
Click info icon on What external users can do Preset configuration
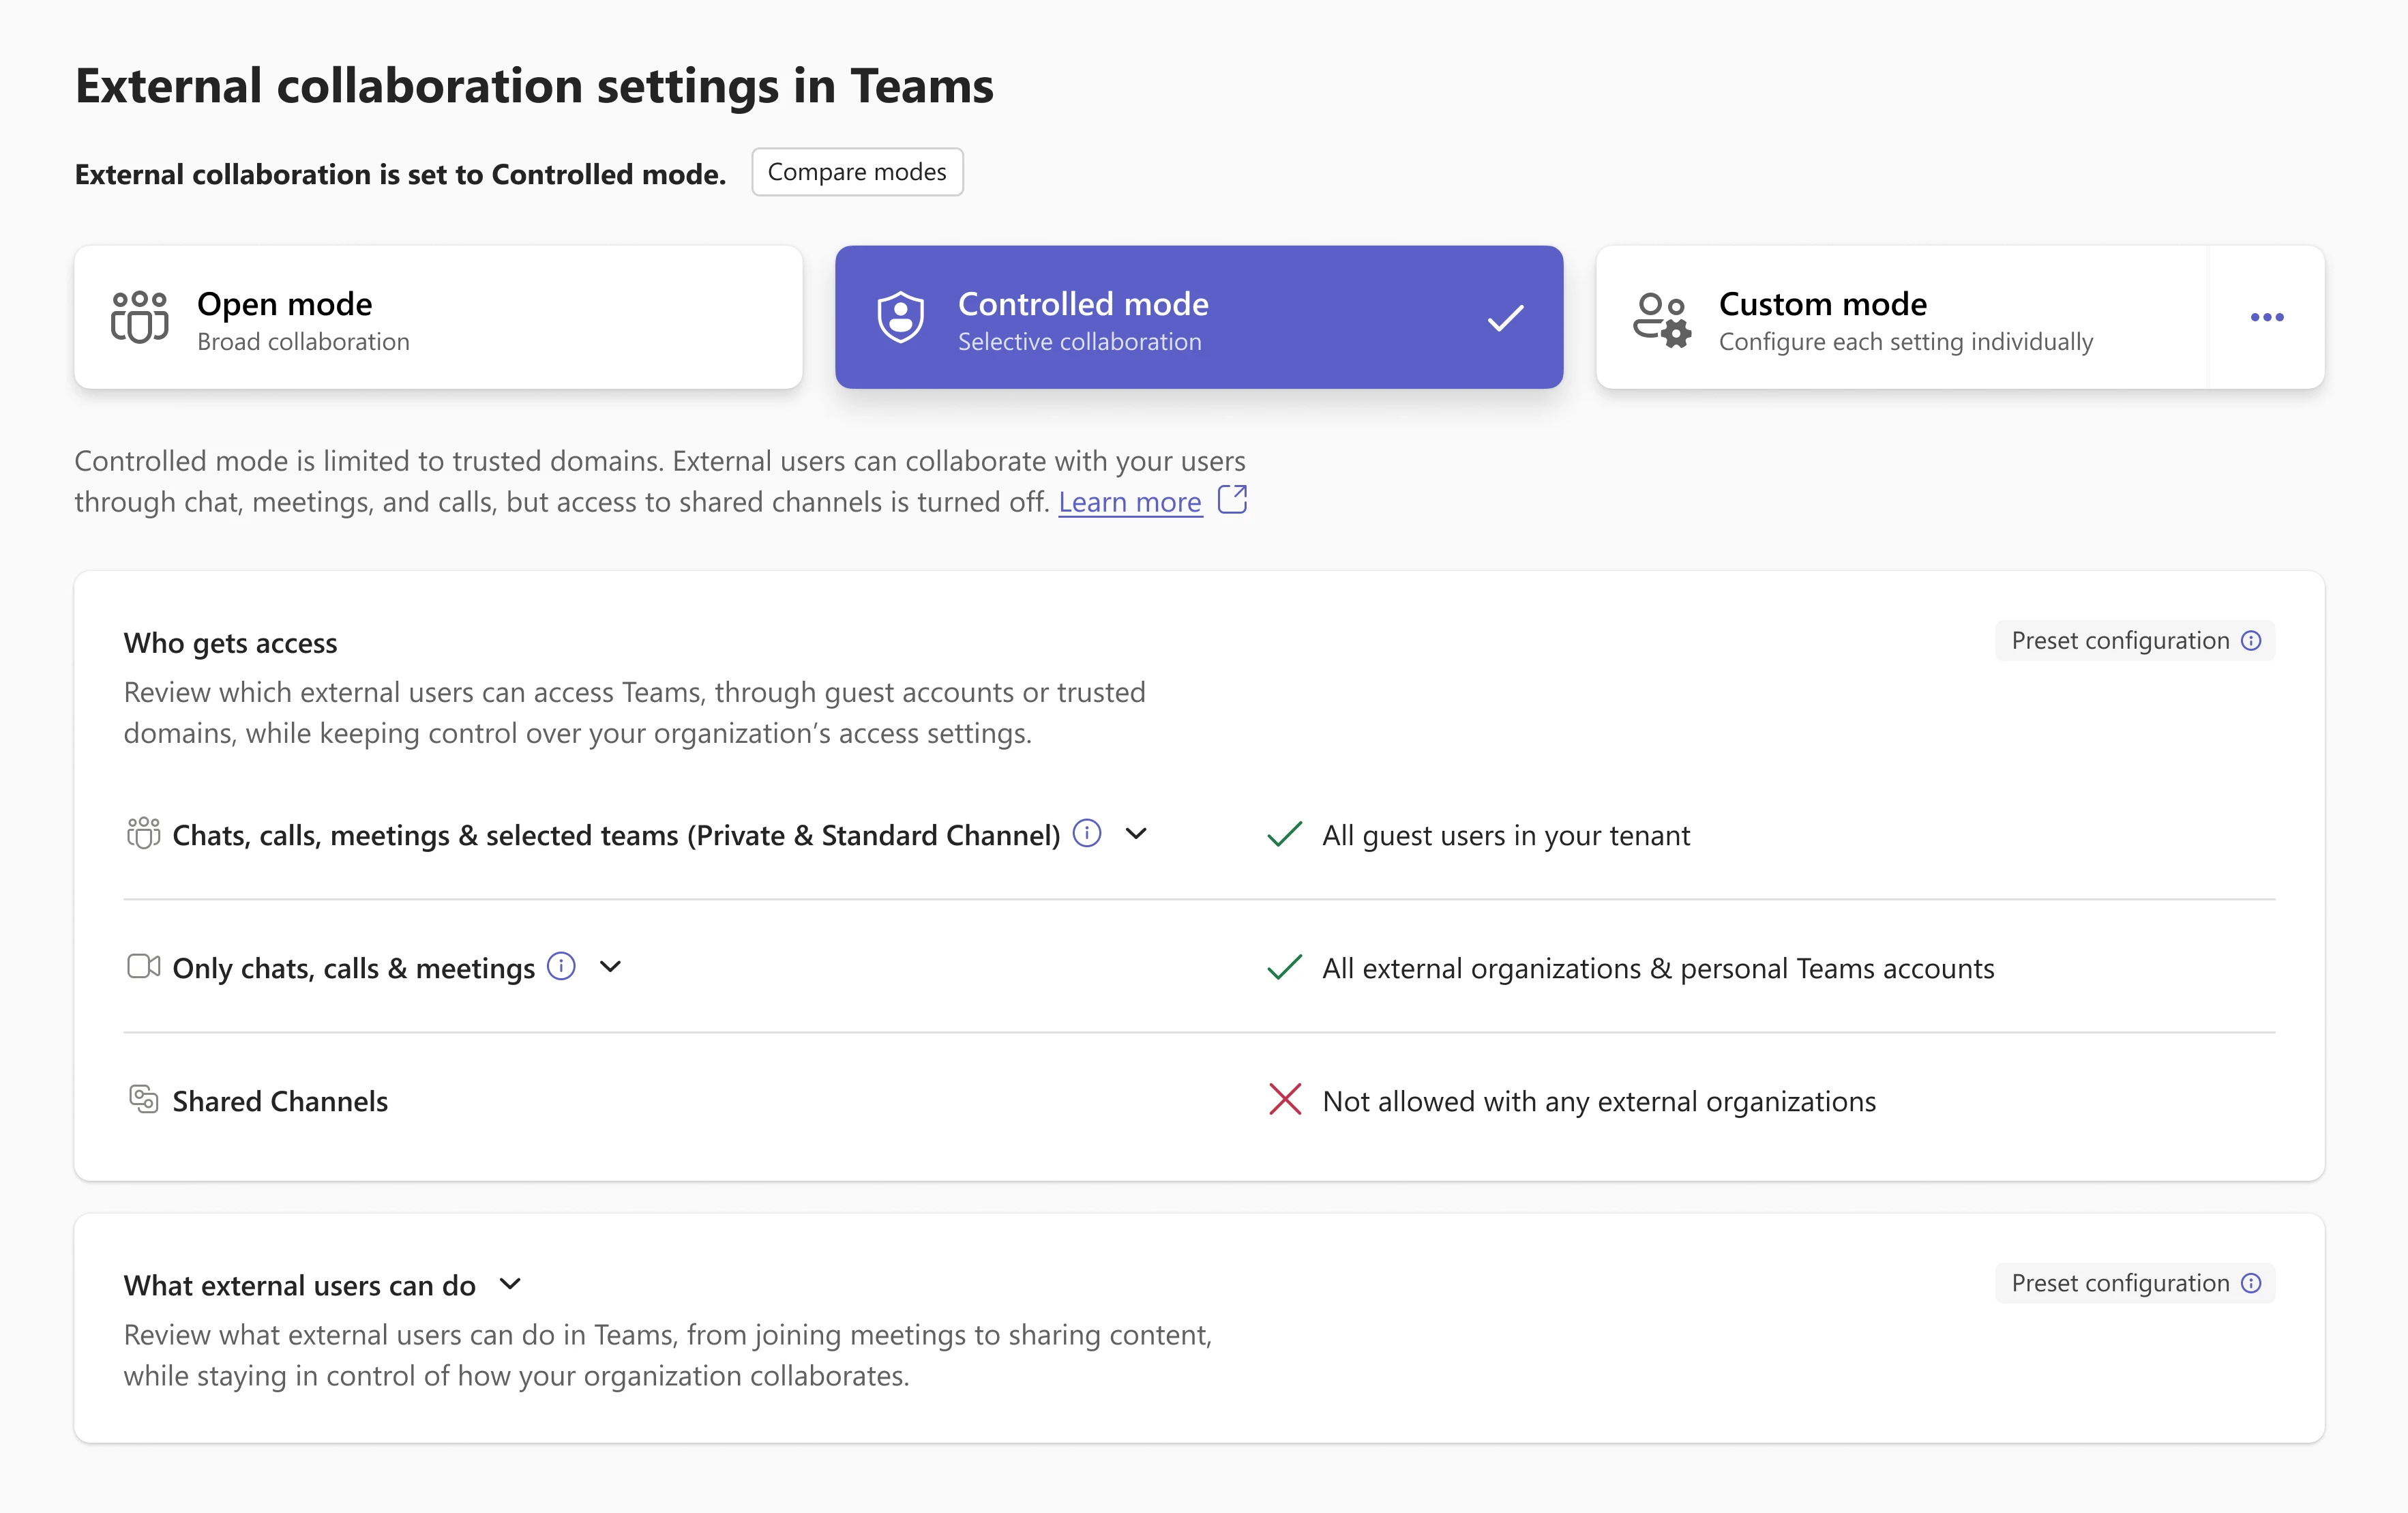[x=2251, y=1283]
